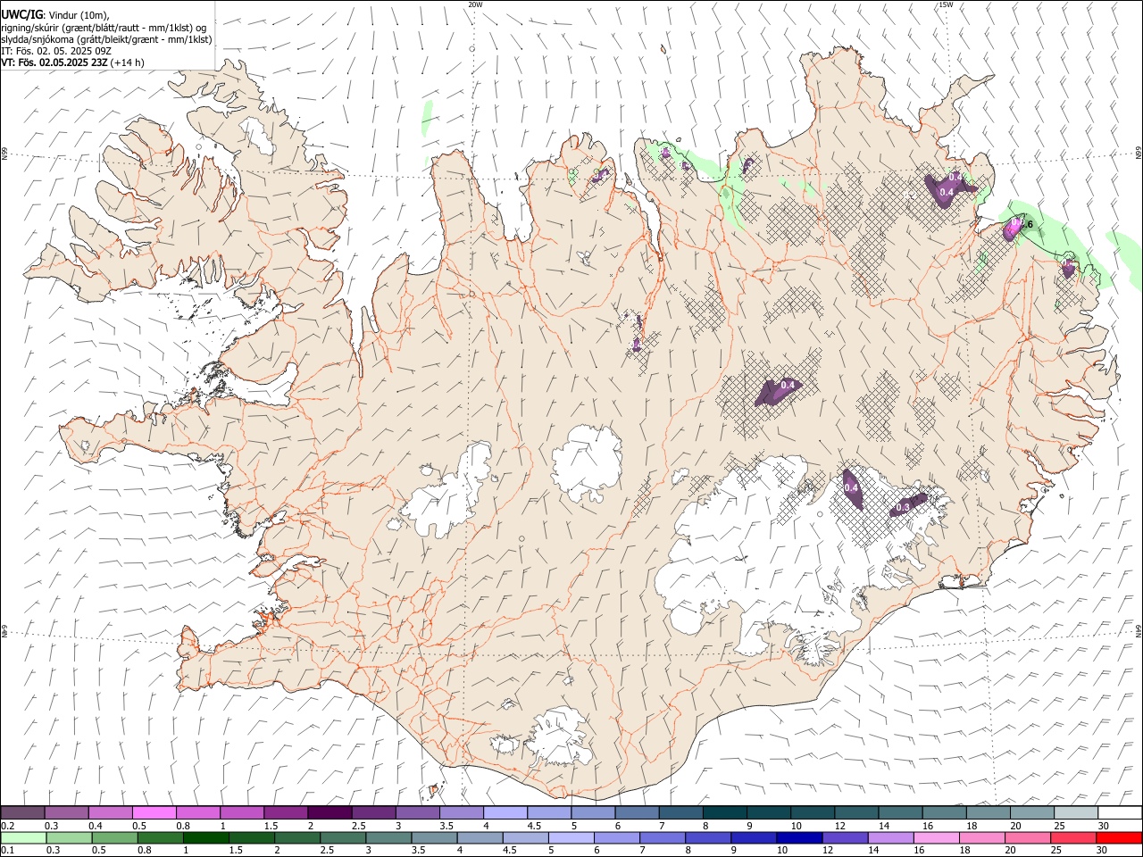
Task: Pick the purple swatch at 12 in lower legend
Action: 845,837
